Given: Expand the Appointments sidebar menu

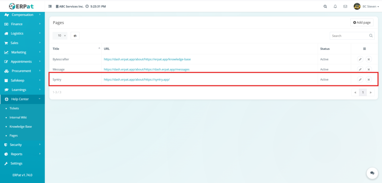Looking at the screenshot, I should point(22,61).
